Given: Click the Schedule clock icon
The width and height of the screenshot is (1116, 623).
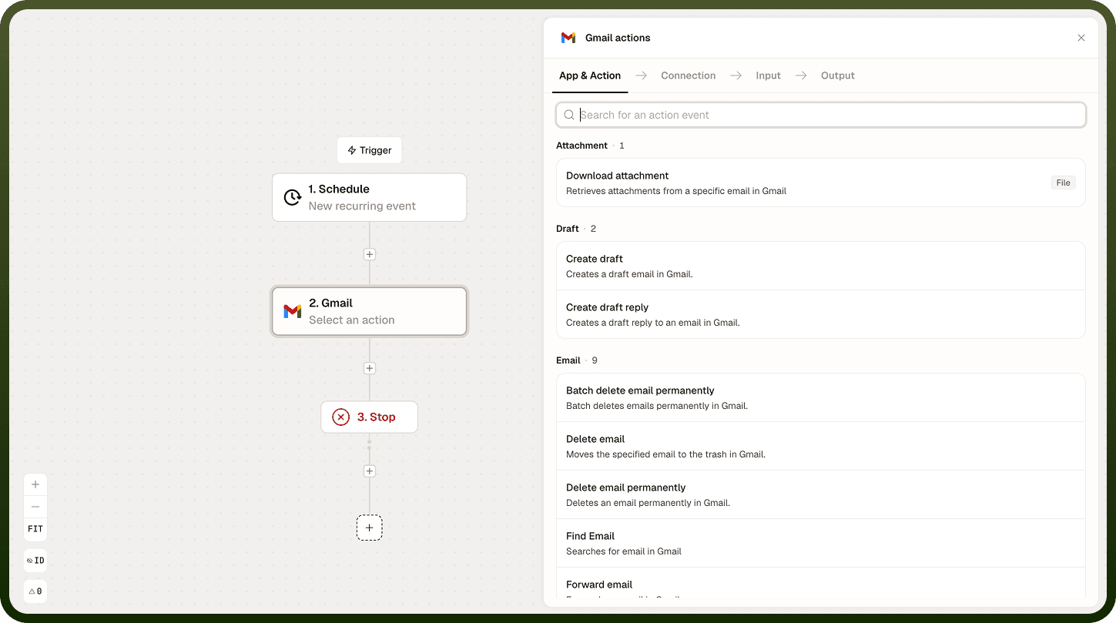Looking at the screenshot, I should pyautogui.click(x=293, y=197).
